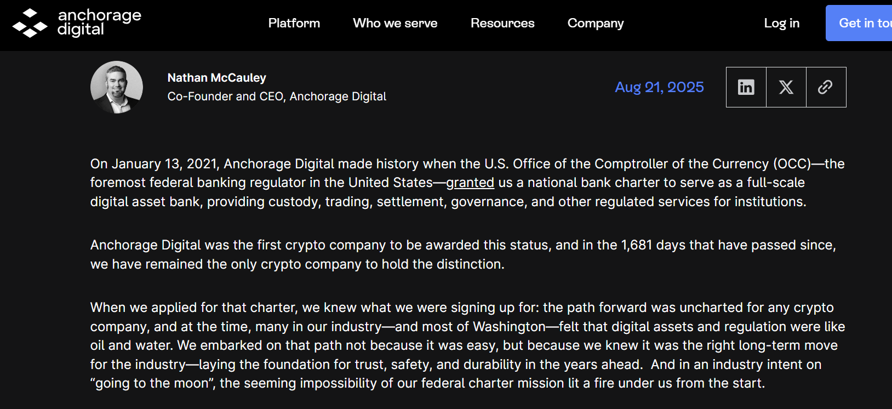Screen dimensions: 892x409
Task: Click the paragraph mentioning 1,681 days
Action: pos(463,254)
